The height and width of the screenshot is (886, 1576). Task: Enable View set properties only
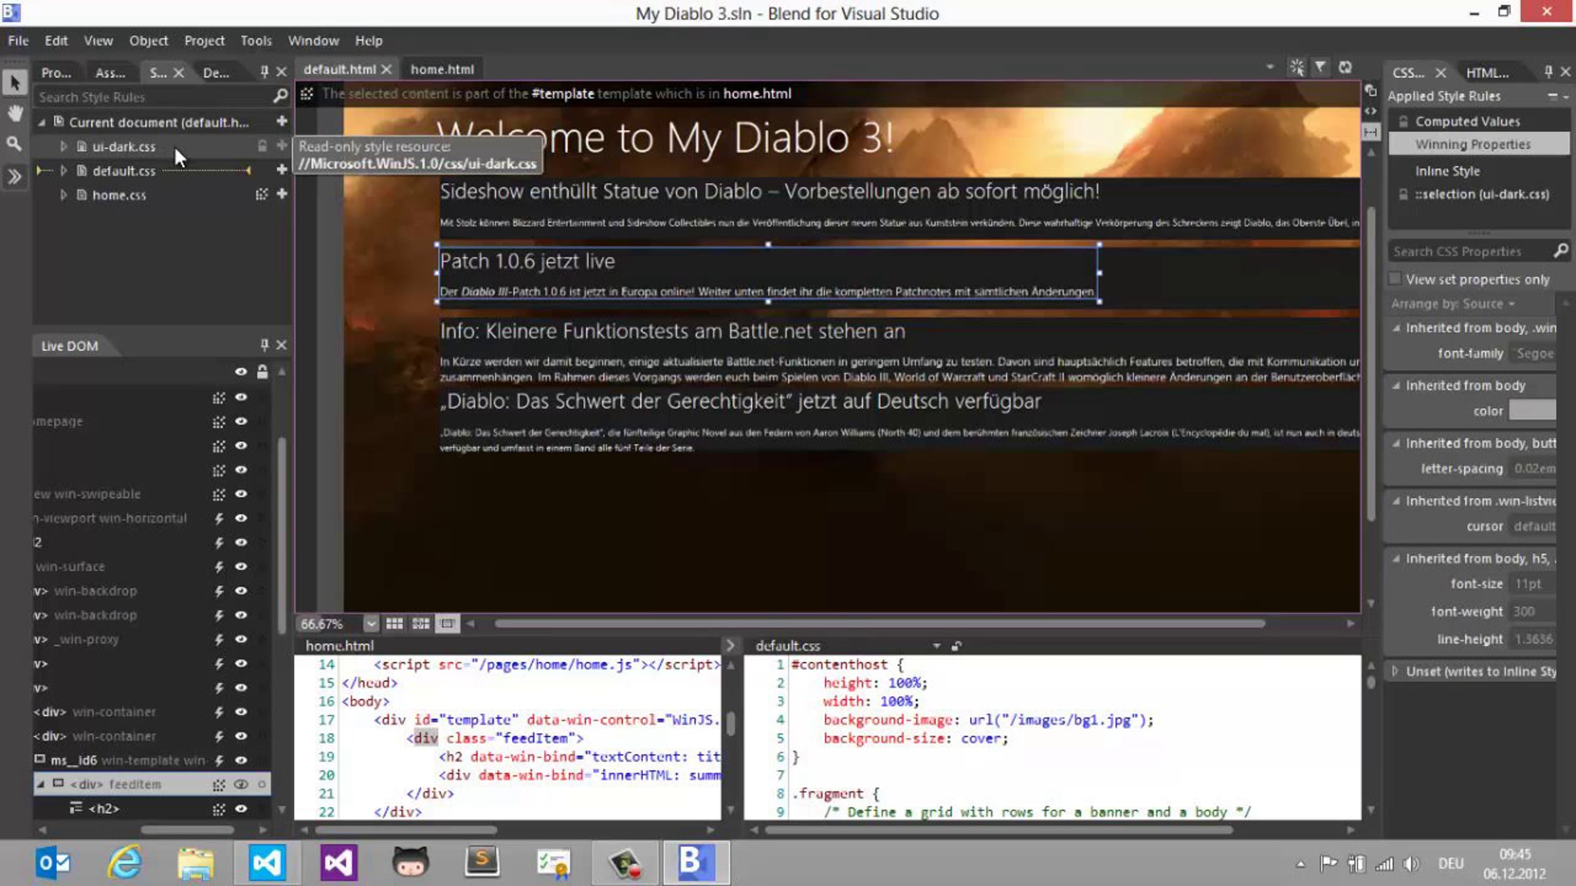(1395, 279)
